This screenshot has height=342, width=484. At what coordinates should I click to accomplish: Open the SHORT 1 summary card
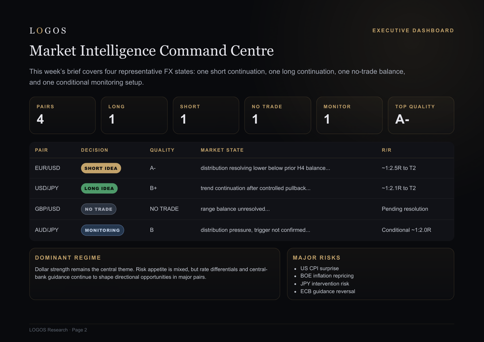click(206, 115)
